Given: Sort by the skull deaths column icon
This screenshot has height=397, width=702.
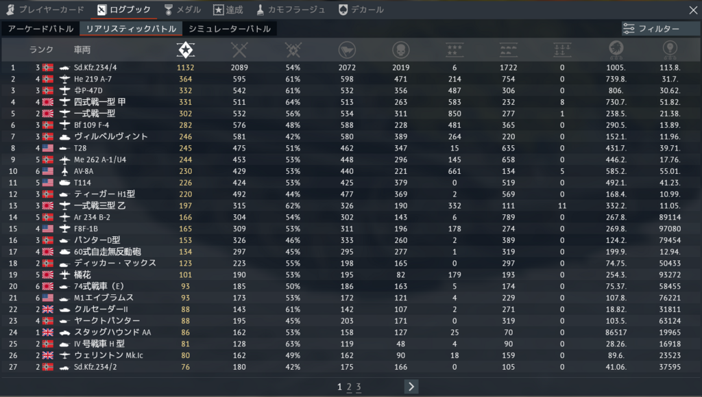Looking at the screenshot, I should point(400,49).
